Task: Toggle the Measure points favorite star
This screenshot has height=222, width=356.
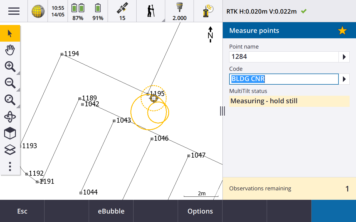Action: (342, 31)
